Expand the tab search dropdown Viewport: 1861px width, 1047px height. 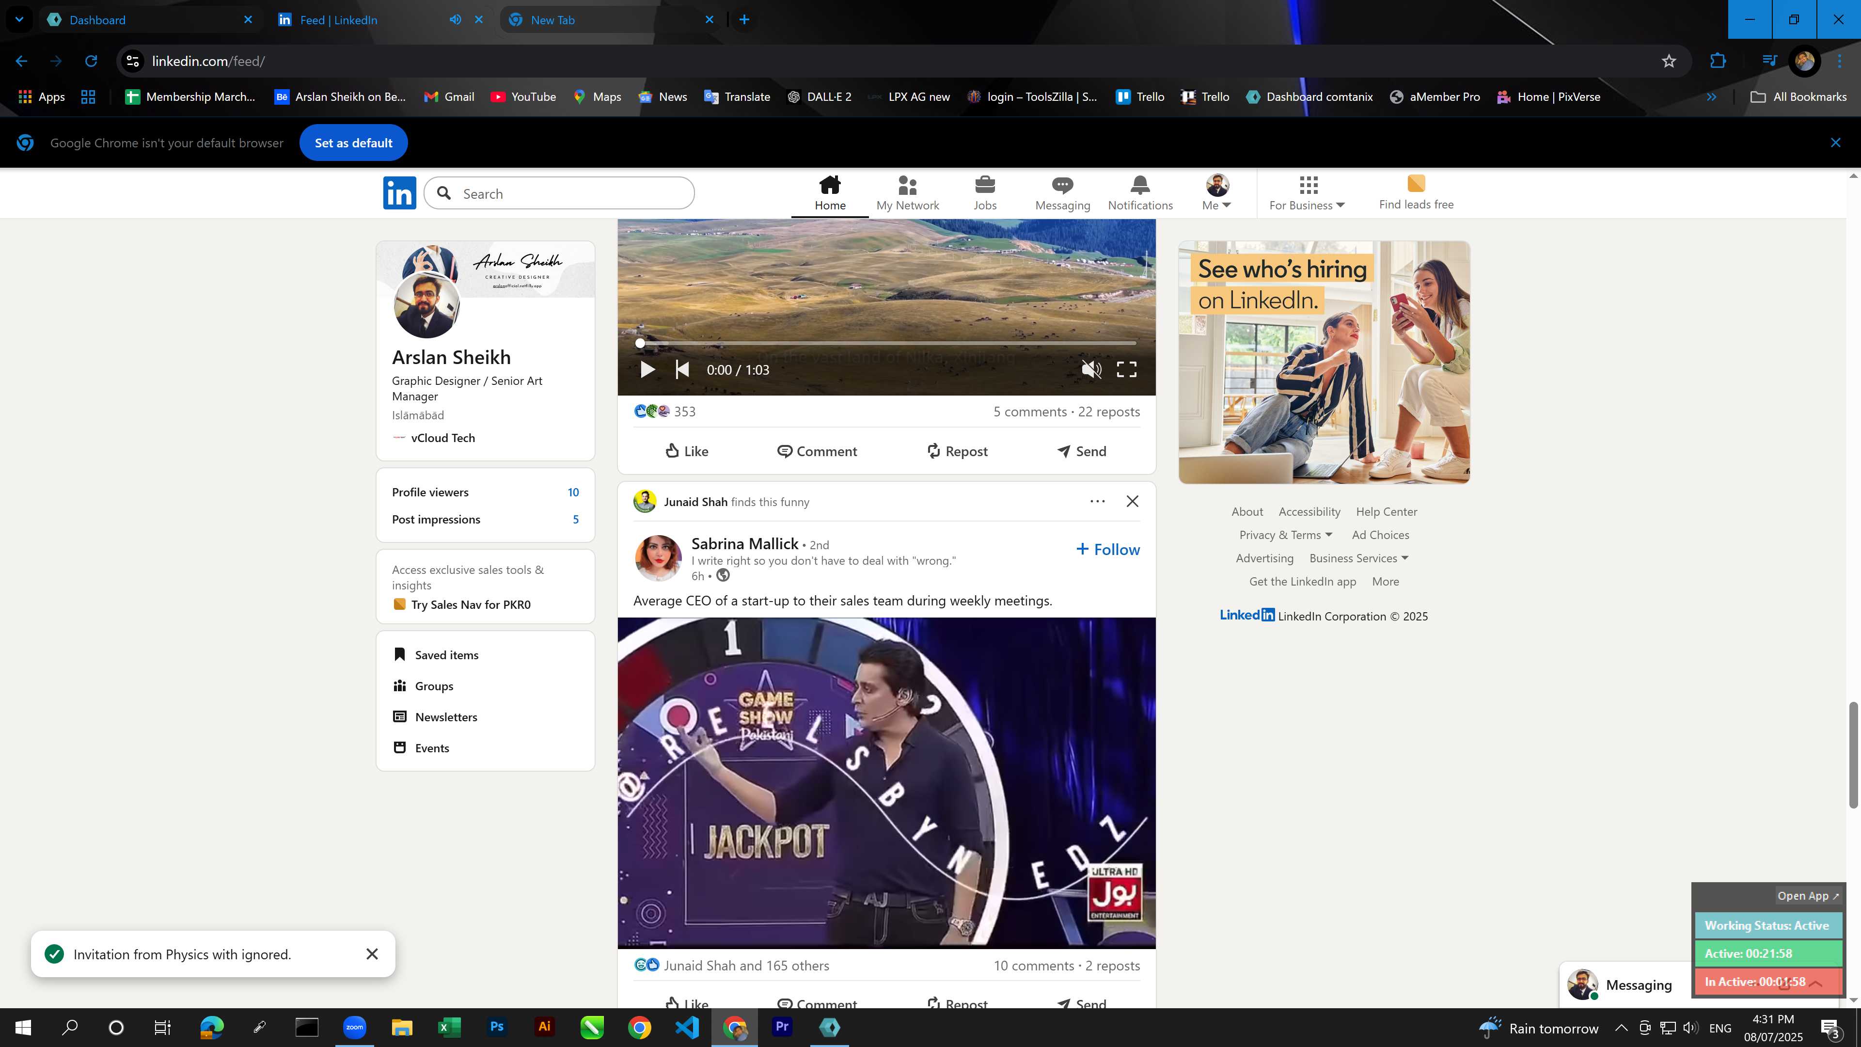[x=19, y=19]
